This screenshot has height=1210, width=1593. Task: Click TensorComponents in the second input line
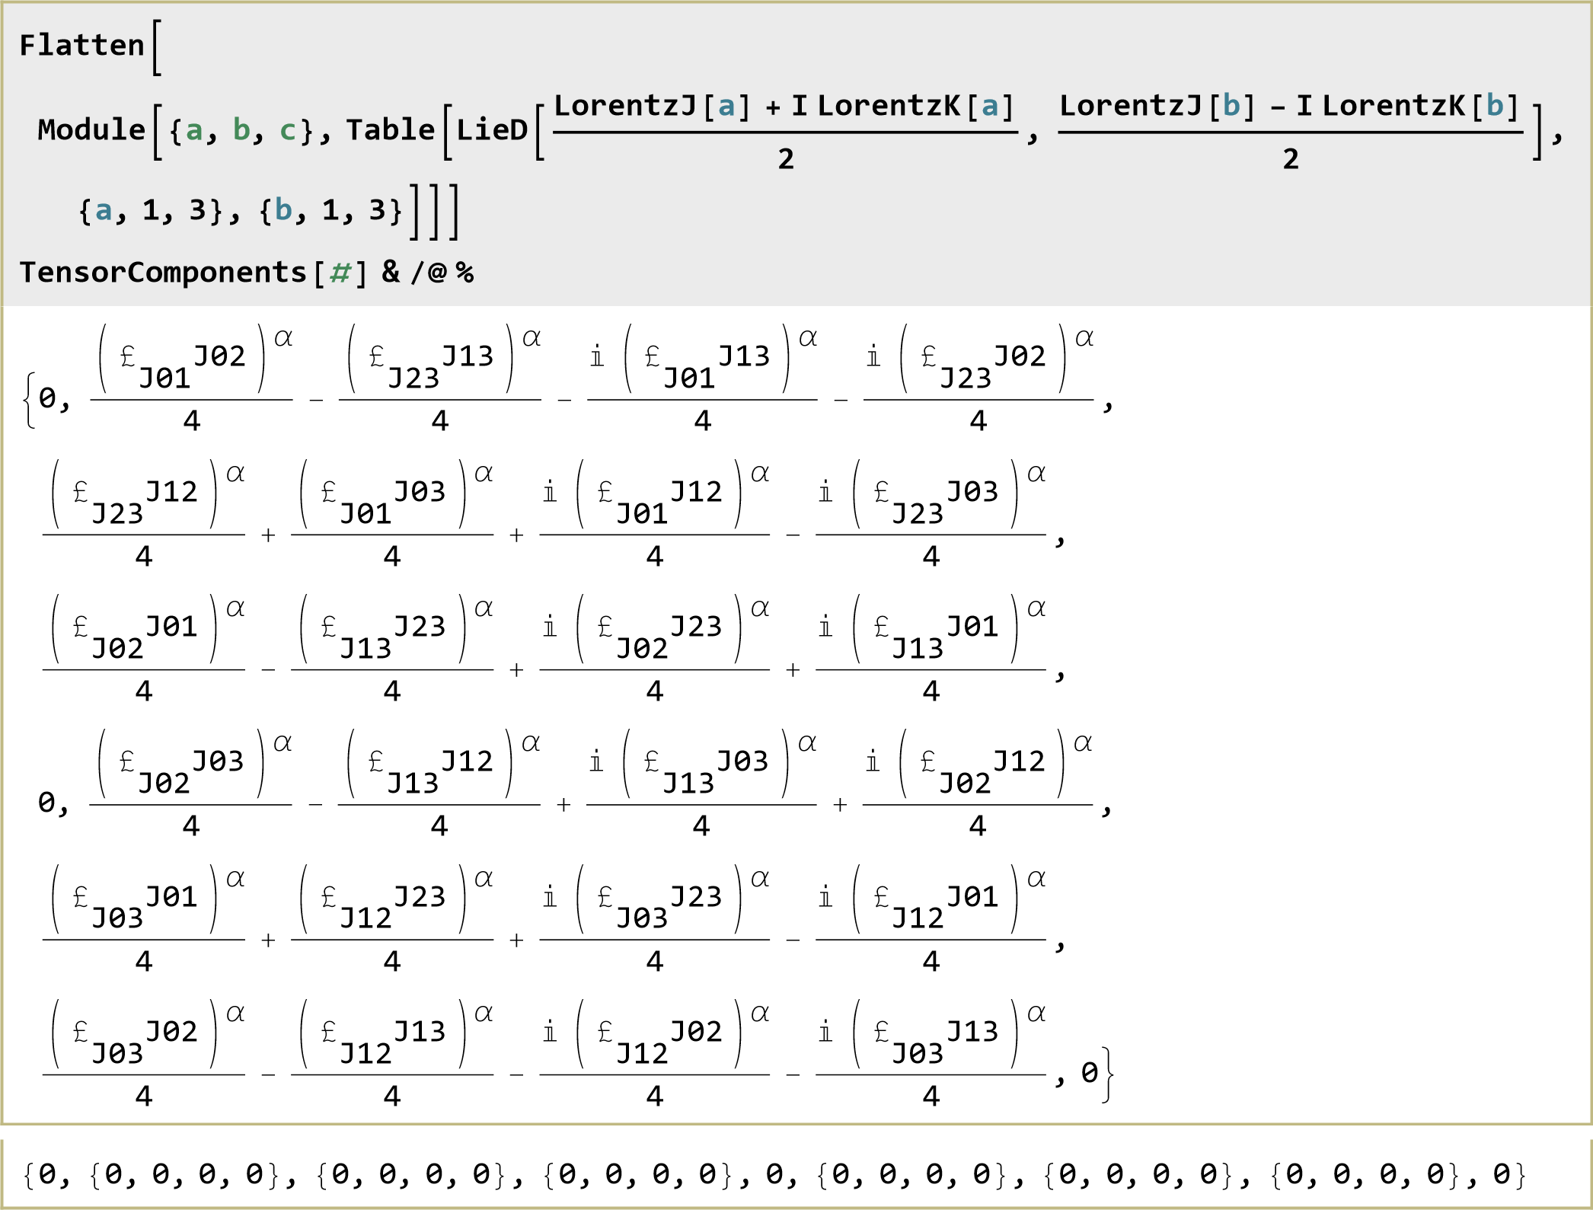163,273
